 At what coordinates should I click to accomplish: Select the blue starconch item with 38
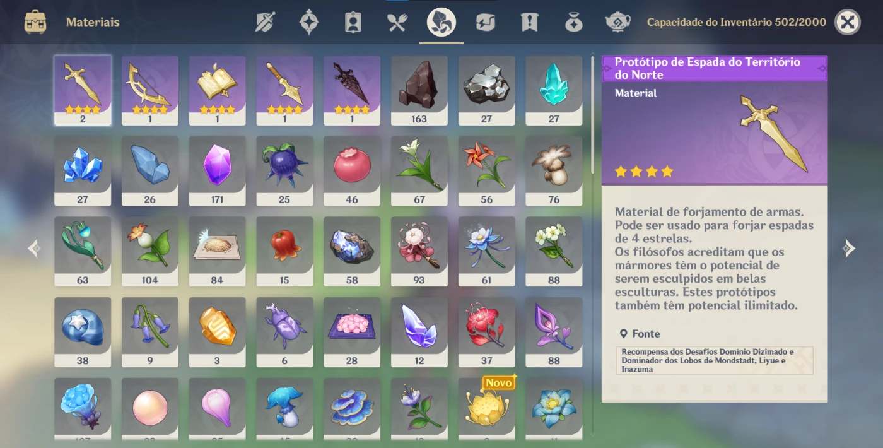(x=83, y=333)
